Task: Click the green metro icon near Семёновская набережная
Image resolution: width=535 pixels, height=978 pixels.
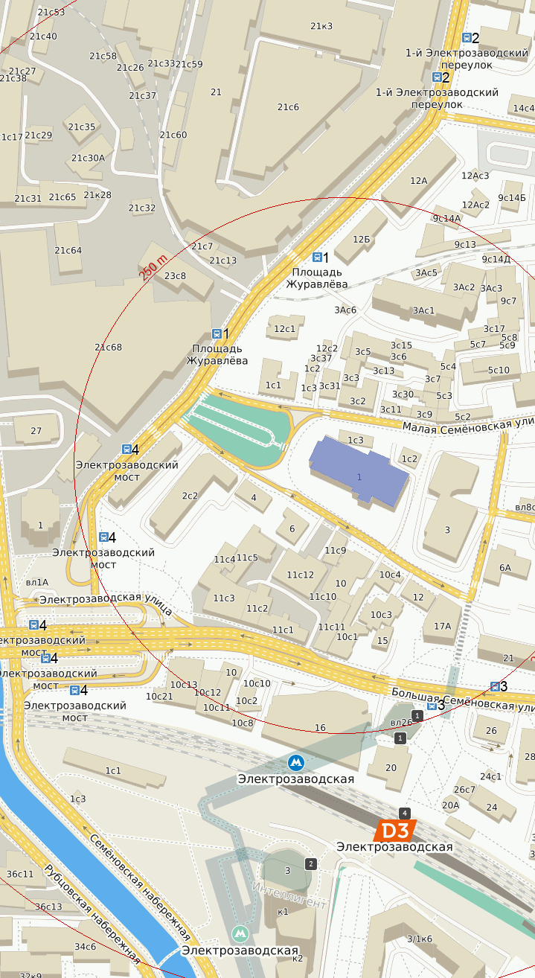Action: click(240, 933)
